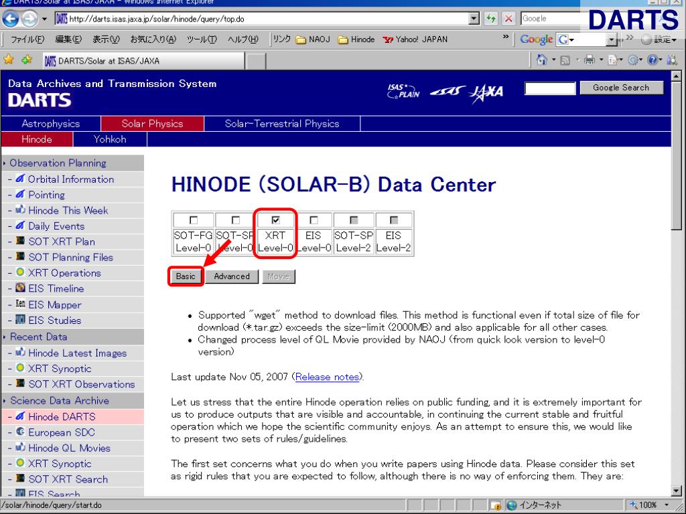
Task: Click the icon beside Hinode QL Movies
Action: point(20,447)
